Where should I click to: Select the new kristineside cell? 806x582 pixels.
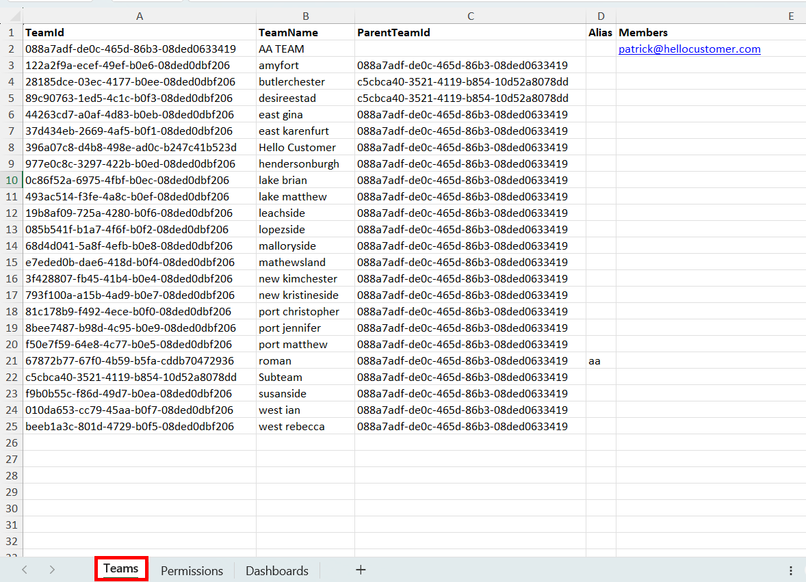coord(305,295)
